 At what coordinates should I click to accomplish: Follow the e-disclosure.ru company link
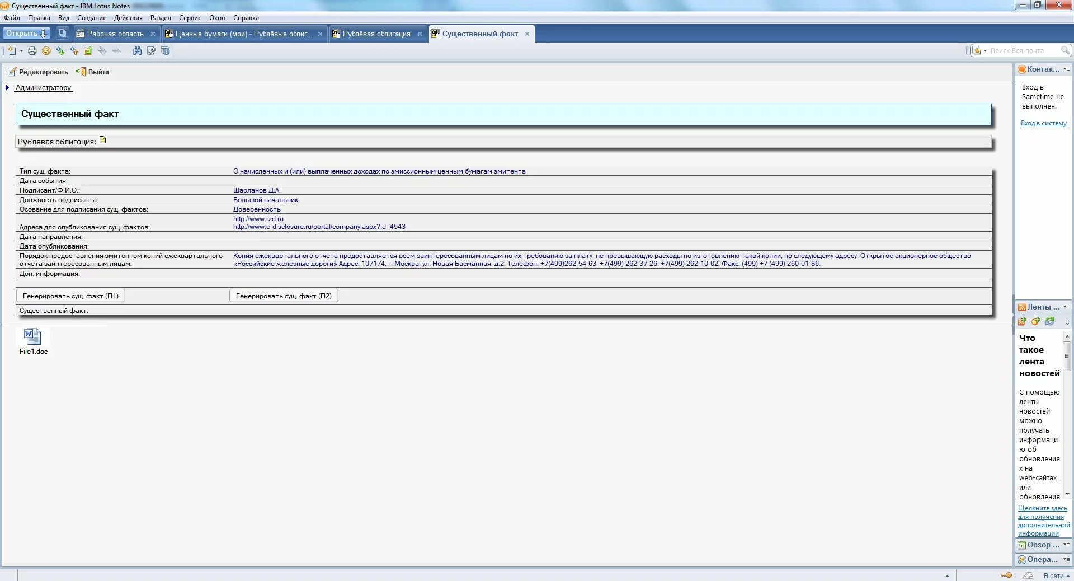tap(319, 227)
